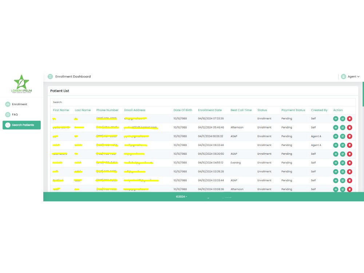Click Agent A in the 04/10/2024 08:32:46 row
364x273 pixels.
(316, 145)
